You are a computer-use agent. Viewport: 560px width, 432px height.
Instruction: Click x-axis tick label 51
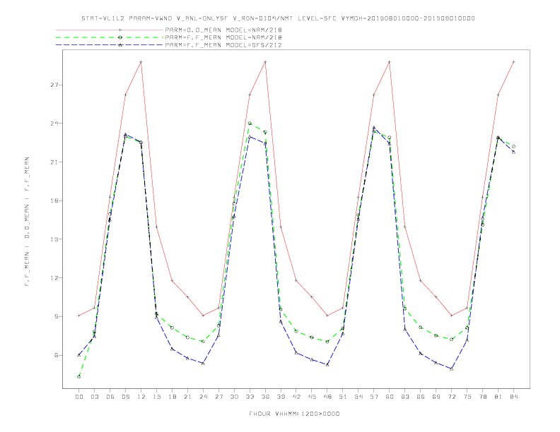[343, 397]
